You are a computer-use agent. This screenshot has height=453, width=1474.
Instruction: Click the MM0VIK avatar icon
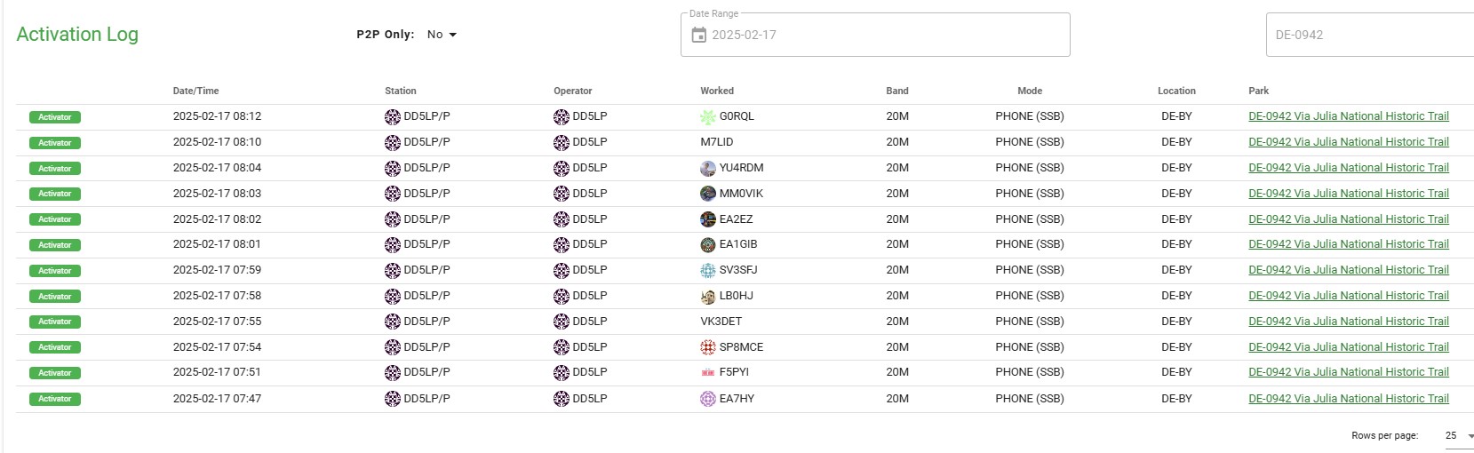point(708,194)
